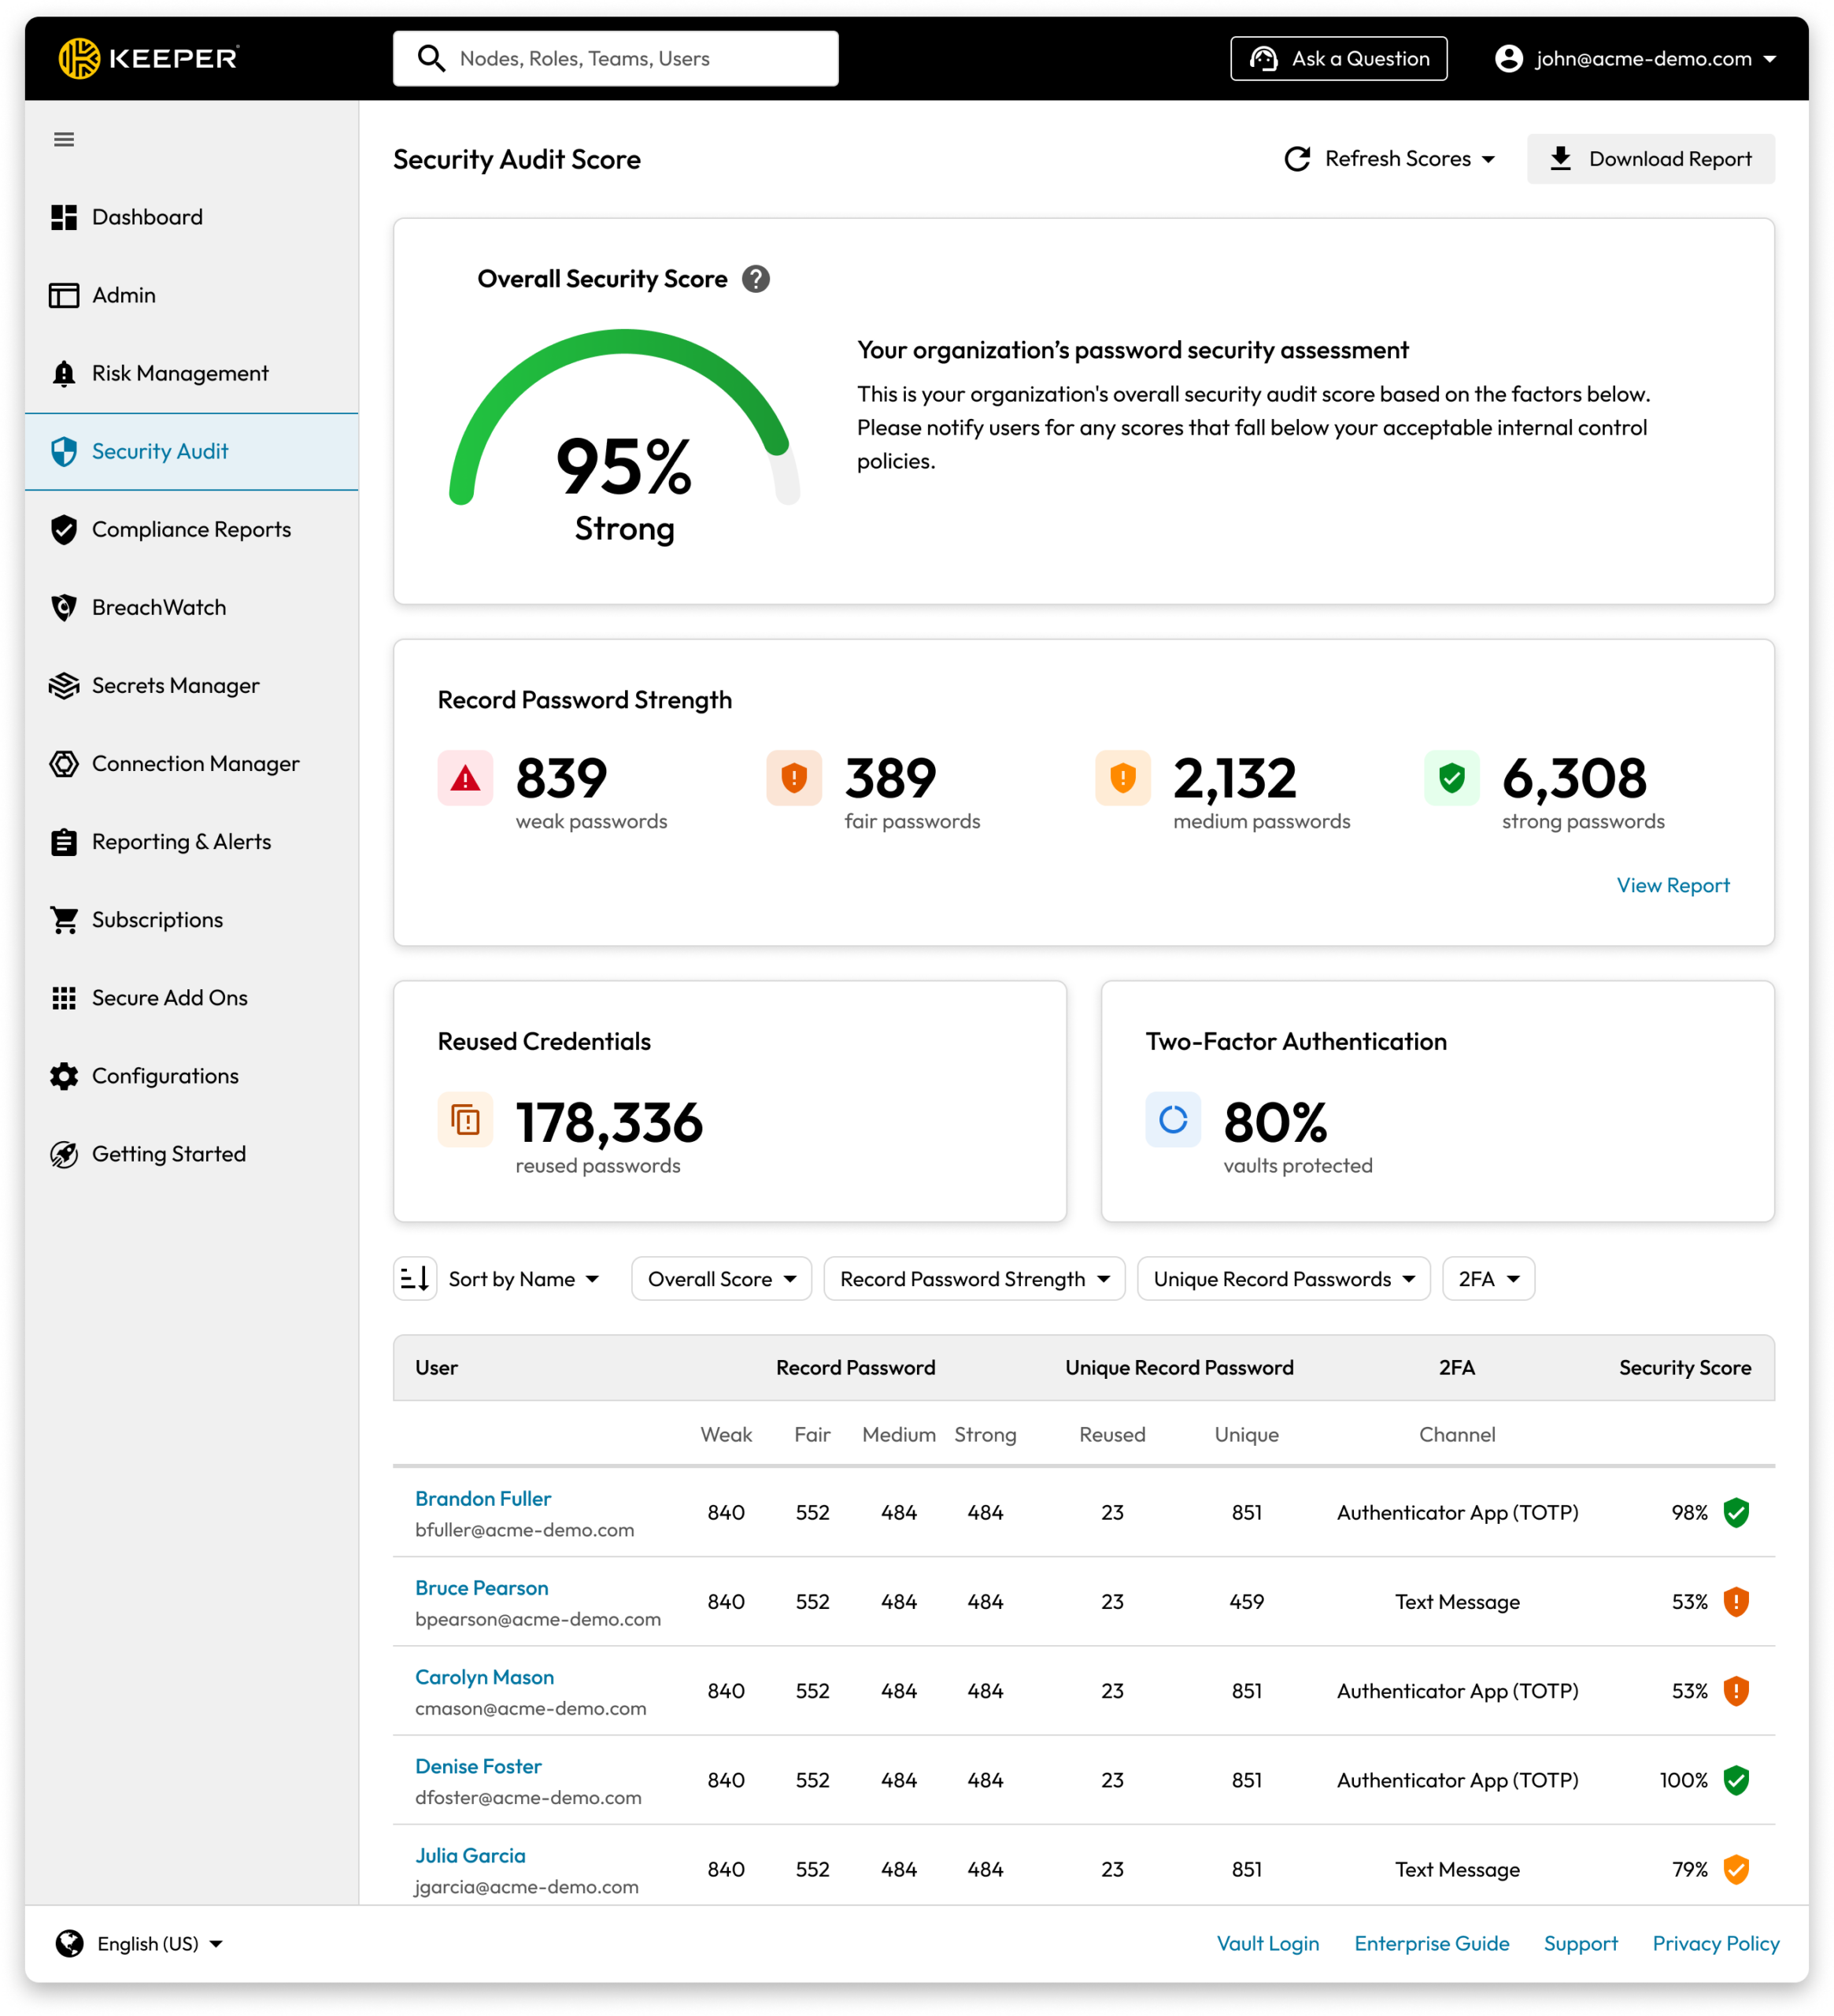Image resolution: width=1834 pixels, height=2016 pixels.
Task: Open the Dashboard section
Action: (x=148, y=216)
